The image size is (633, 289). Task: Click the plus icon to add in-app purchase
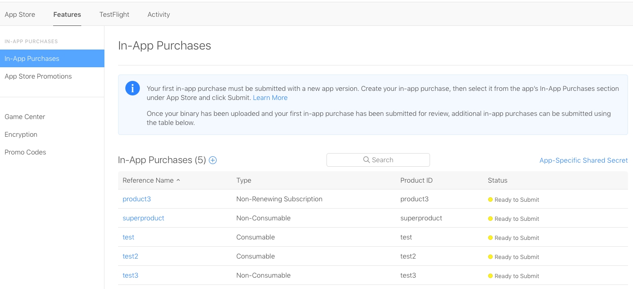(x=213, y=160)
